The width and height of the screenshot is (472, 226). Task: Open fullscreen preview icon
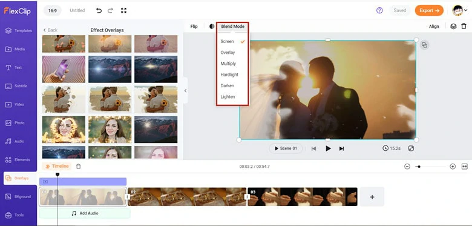[x=411, y=148]
